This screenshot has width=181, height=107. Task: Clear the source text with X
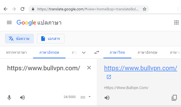coord(89,68)
